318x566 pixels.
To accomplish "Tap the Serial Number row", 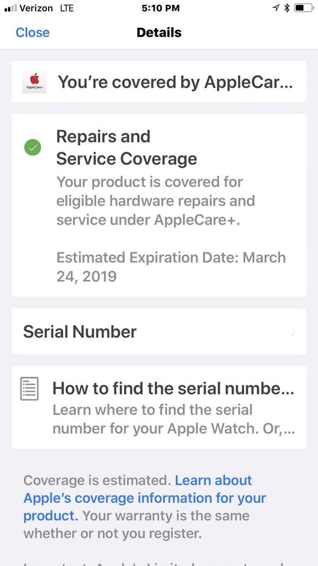I will [159, 331].
